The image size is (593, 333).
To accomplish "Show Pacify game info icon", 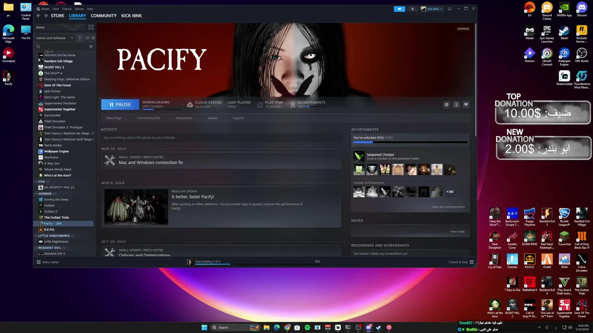I will pyautogui.click(x=456, y=105).
